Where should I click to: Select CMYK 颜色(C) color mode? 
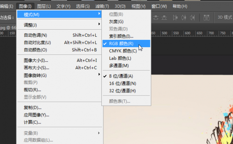pyautogui.click(x=126, y=51)
